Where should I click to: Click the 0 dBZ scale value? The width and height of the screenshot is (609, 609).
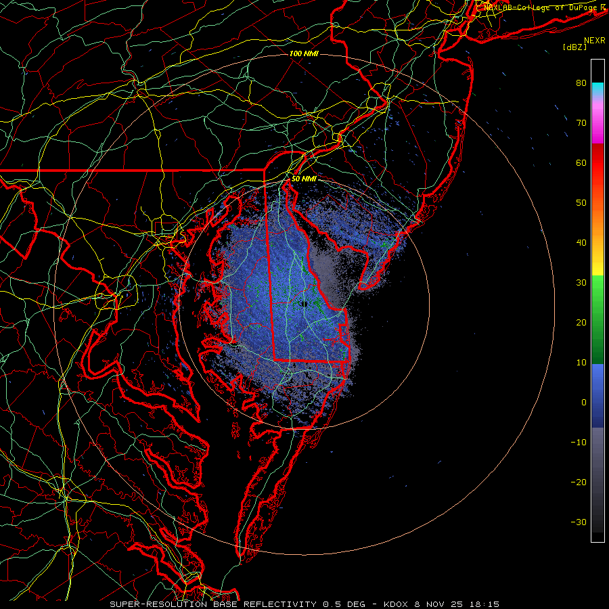point(584,403)
